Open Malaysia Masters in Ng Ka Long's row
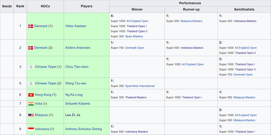 (245, 98)
